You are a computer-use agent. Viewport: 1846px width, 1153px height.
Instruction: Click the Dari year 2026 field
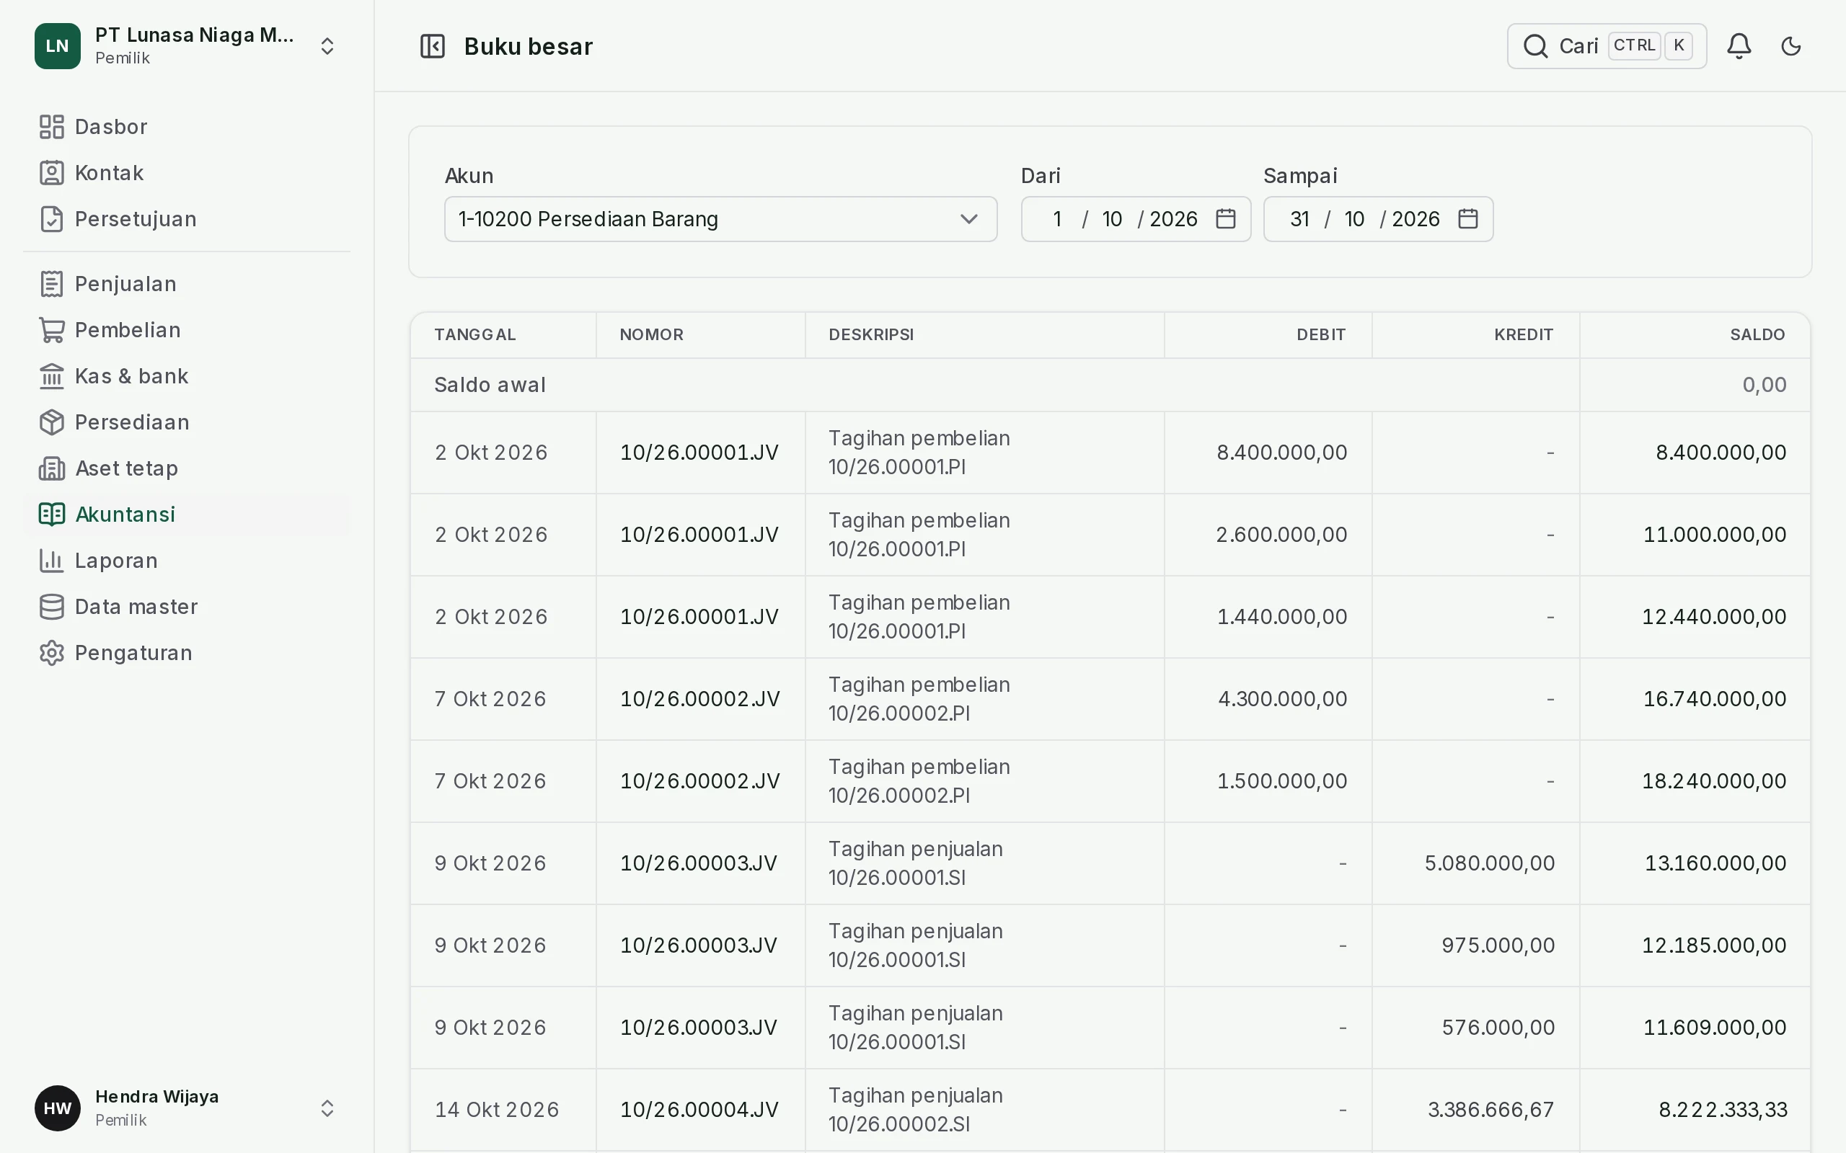tap(1173, 220)
